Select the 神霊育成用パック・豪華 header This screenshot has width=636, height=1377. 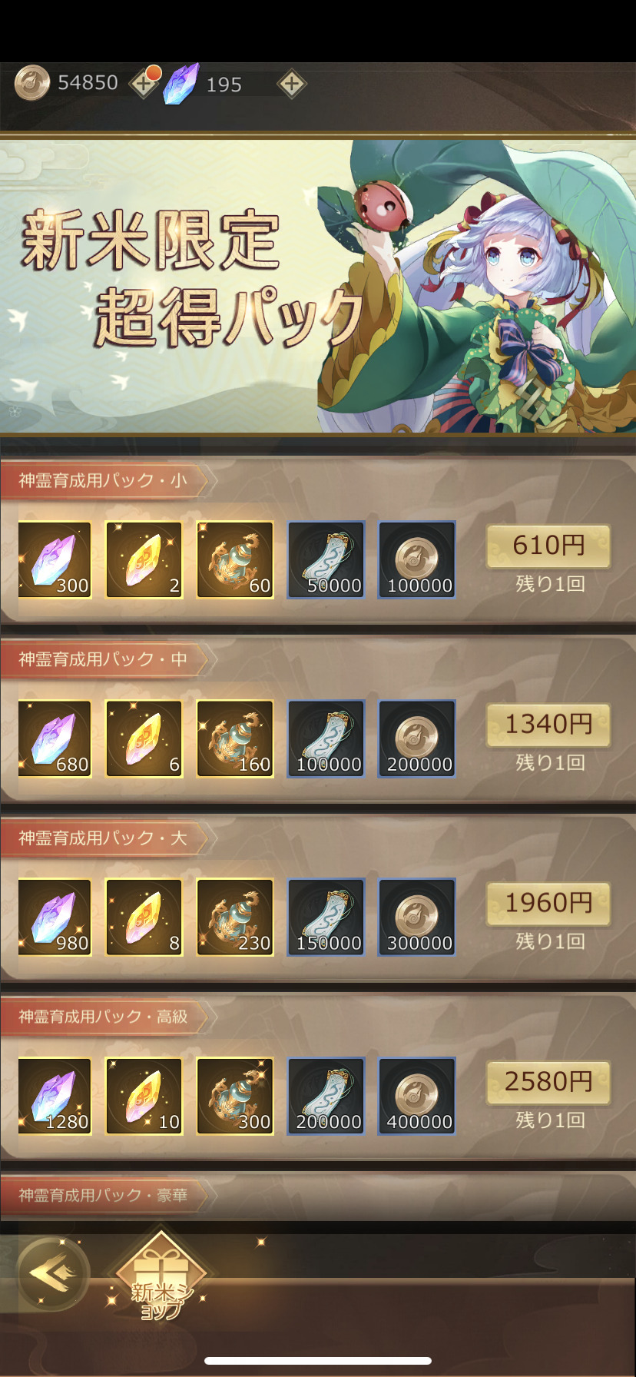coord(104,1195)
